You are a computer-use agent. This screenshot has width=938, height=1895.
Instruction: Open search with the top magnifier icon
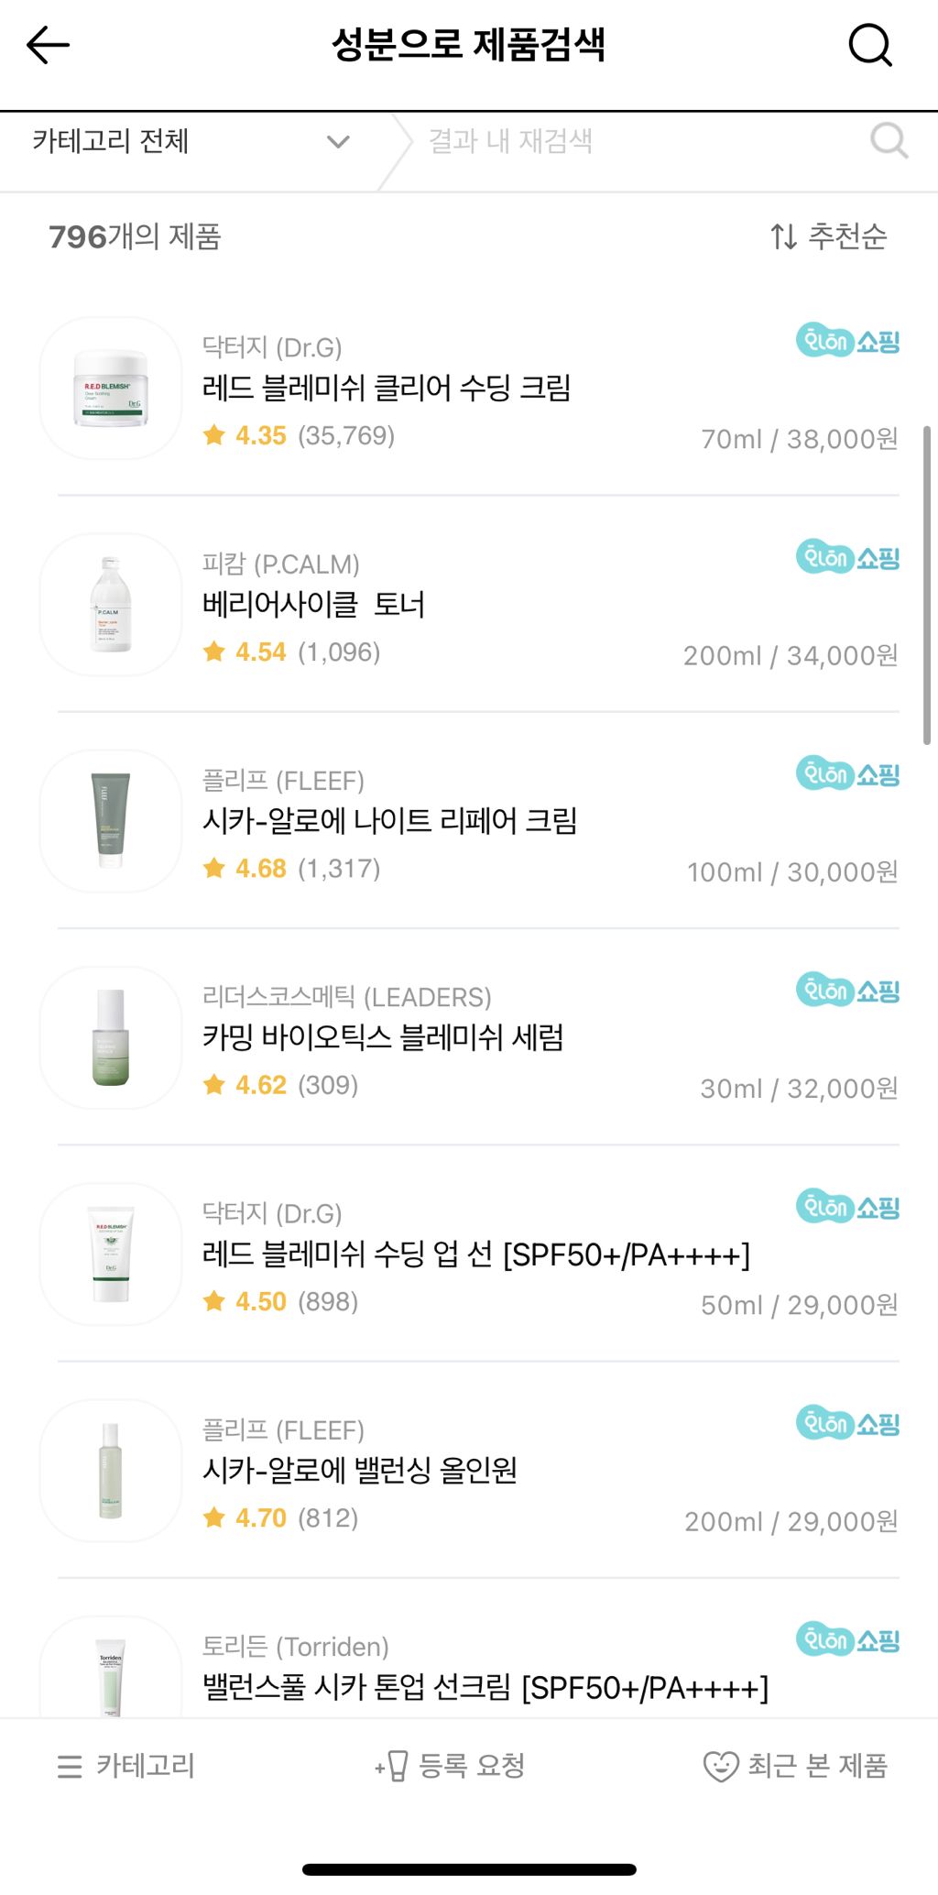[869, 45]
